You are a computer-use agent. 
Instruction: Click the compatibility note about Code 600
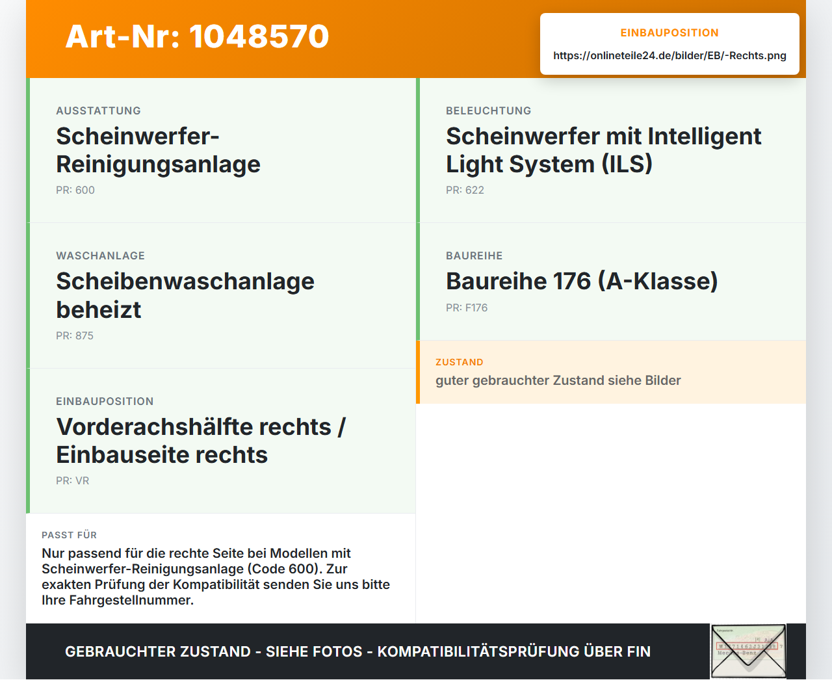(216, 577)
